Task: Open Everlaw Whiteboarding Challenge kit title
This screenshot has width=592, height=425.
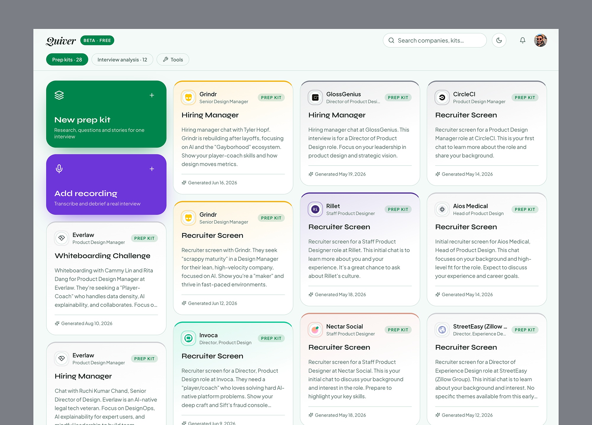Action: 102,256
